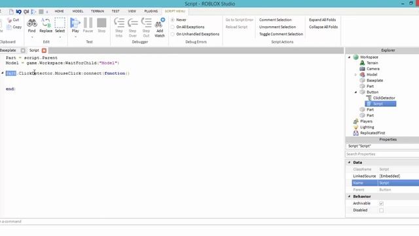Close the Script tab
Screen dimensions: 419x236
pos(44,50)
